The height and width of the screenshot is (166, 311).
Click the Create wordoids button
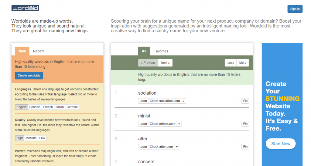pos(29,75)
